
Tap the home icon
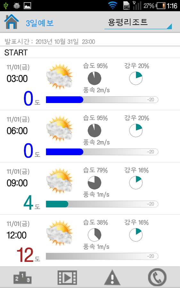pyautogui.click(x=12, y=22)
